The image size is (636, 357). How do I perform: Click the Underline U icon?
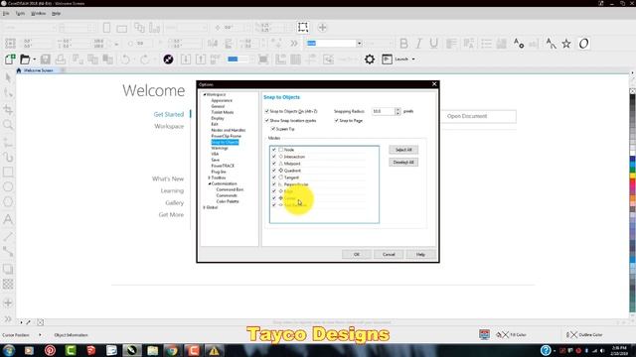433,44
